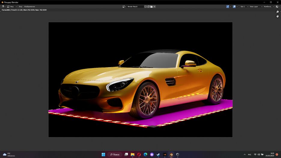This screenshot has width=281, height=158.
Task: Open the Изображение menu
Action: (29, 6)
